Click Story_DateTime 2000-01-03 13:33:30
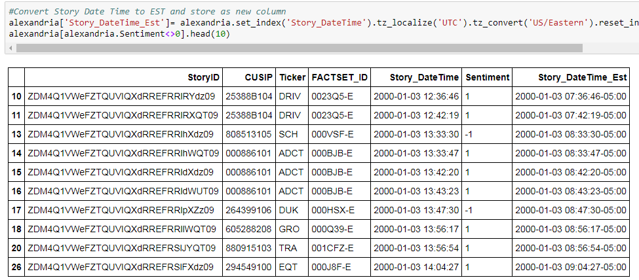The width and height of the screenshot is (639, 280). click(x=416, y=134)
